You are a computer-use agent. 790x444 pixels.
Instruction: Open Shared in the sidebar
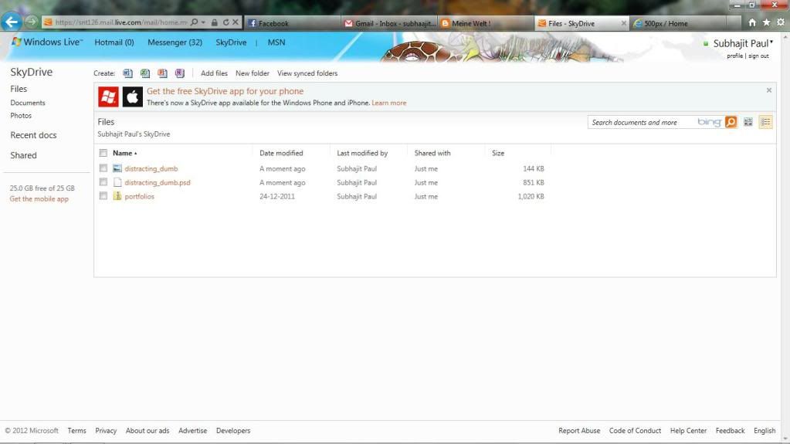tap(23, 155)
